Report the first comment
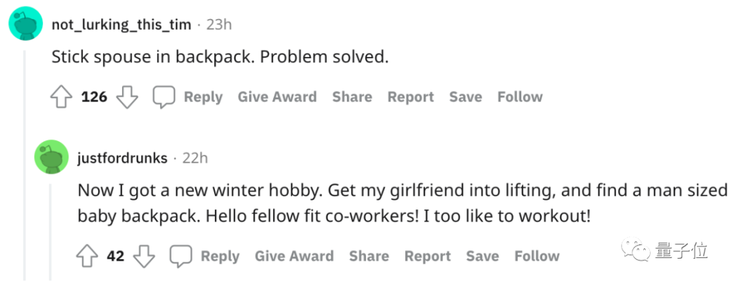The height and width of the screenshot is (283, 732). pos(410,97)
